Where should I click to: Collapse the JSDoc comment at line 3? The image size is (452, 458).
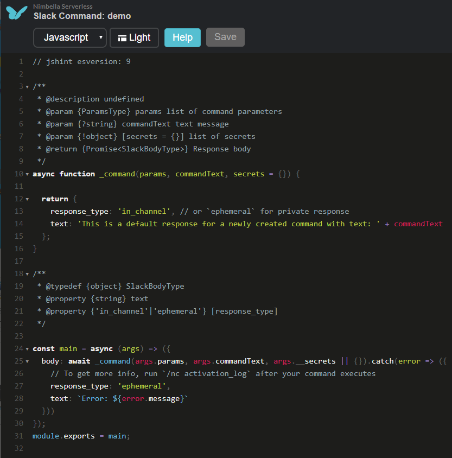pyautogui.click(x=27, y=87)
